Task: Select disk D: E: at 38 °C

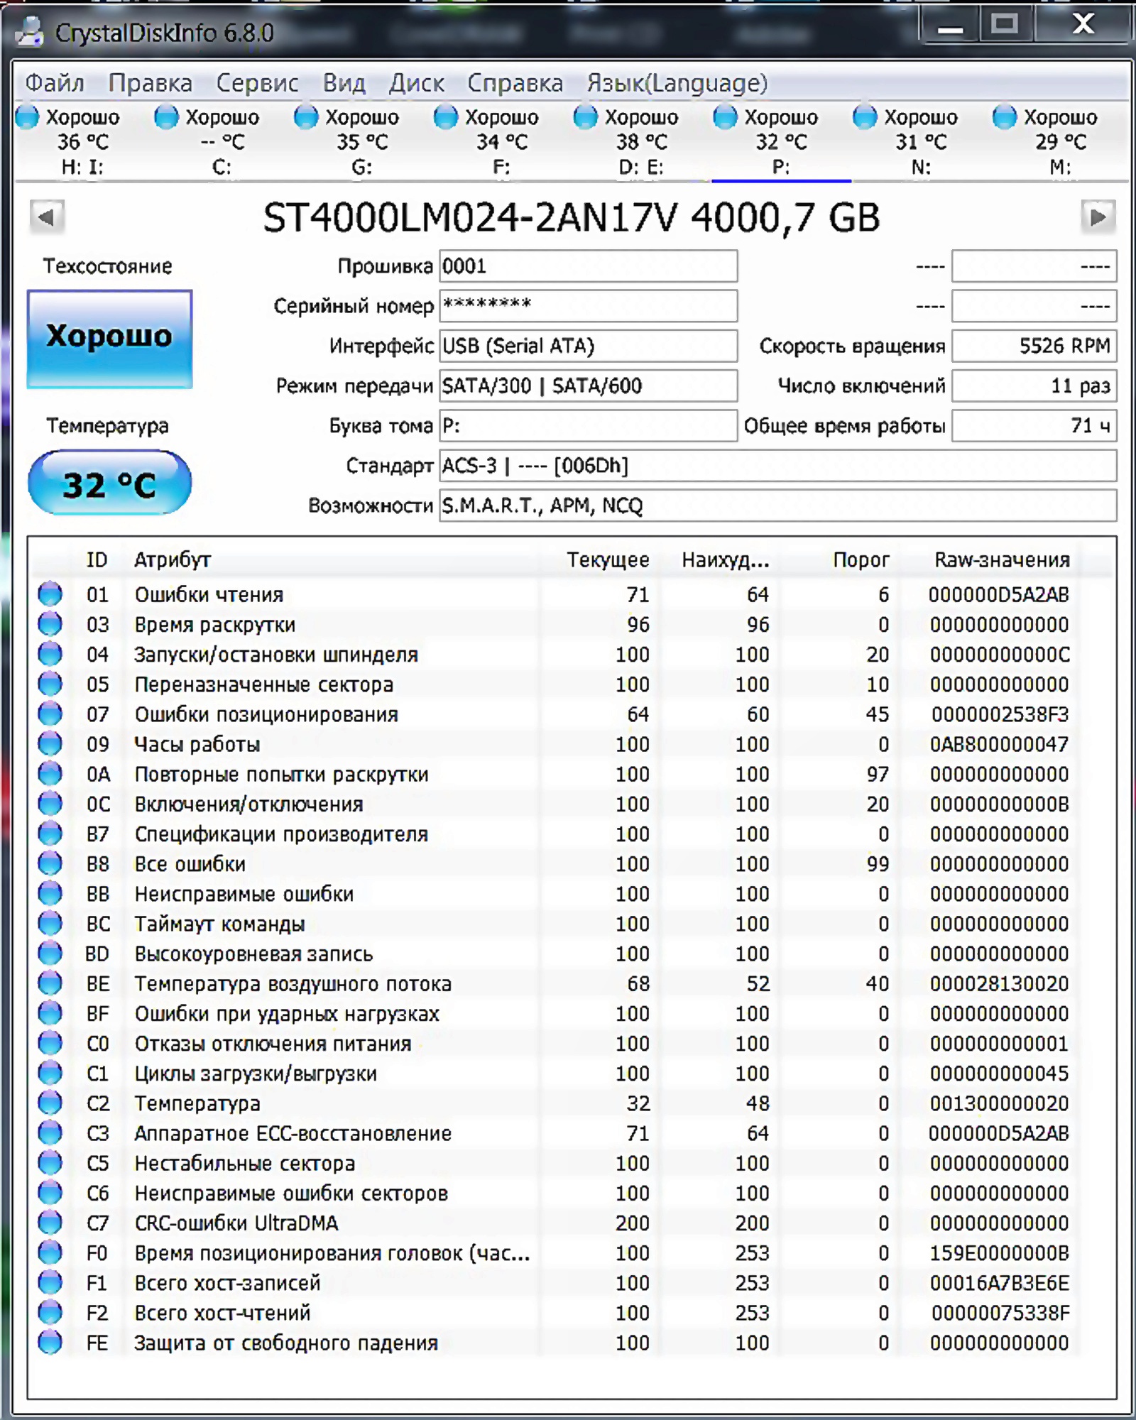Action: tap(641, 141)
